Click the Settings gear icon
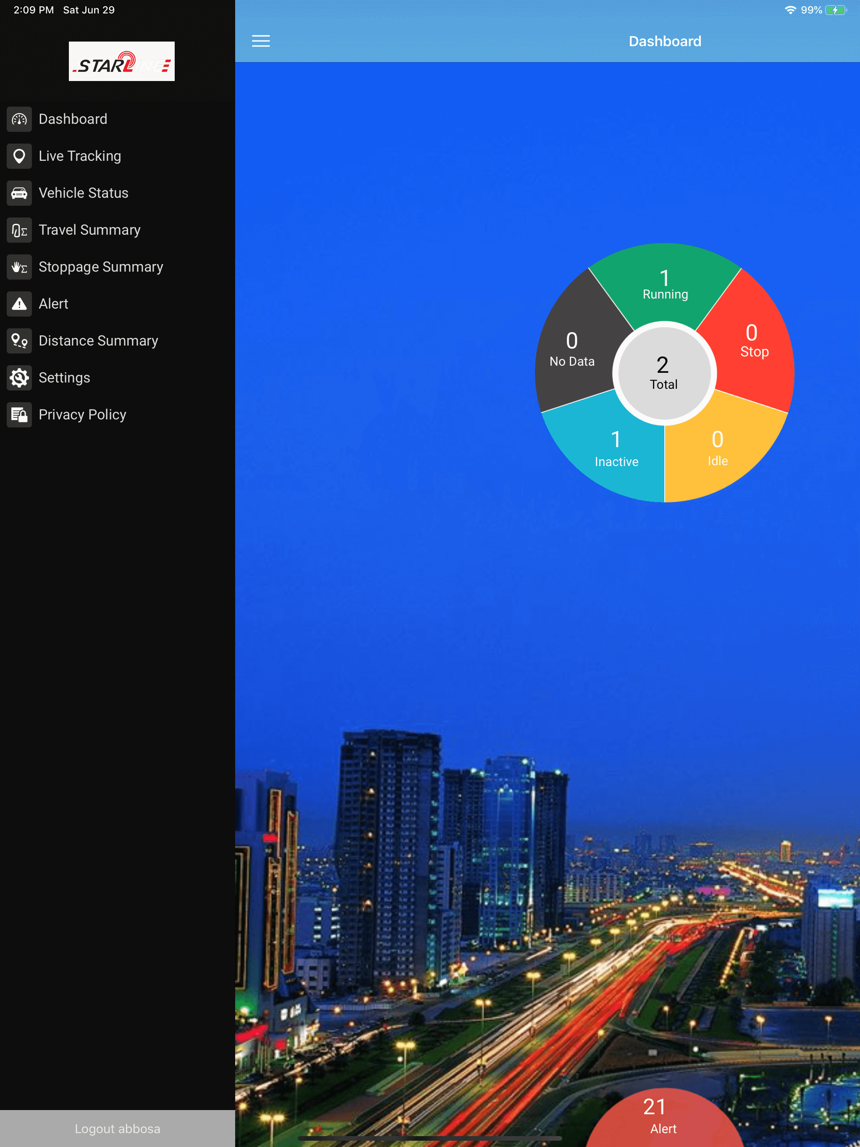 [19, 378]
